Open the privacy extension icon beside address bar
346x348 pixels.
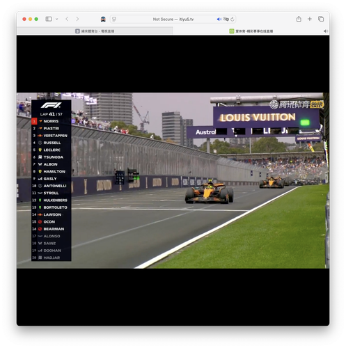(103, 19)
